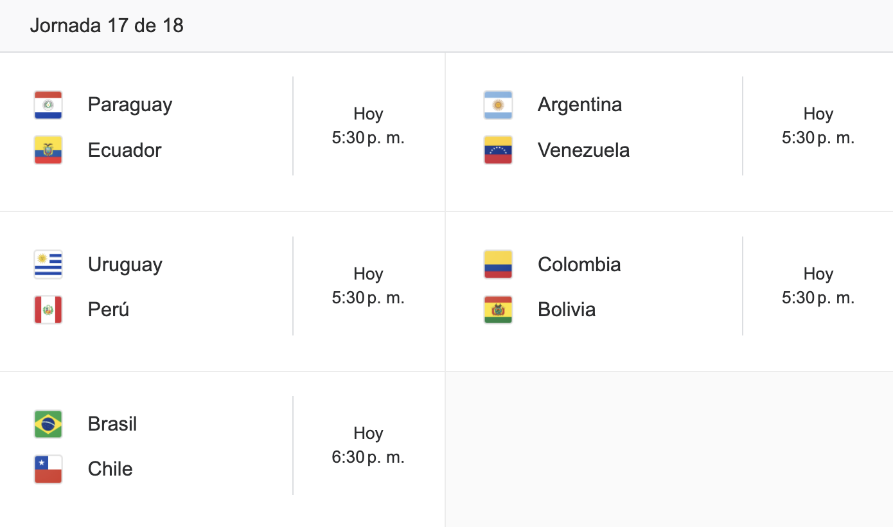Image resolution: width=893 pixels, height=527 pixels.
Task: Open Colombia vs Bolivia match time
Action: click(x=818, y=286)
